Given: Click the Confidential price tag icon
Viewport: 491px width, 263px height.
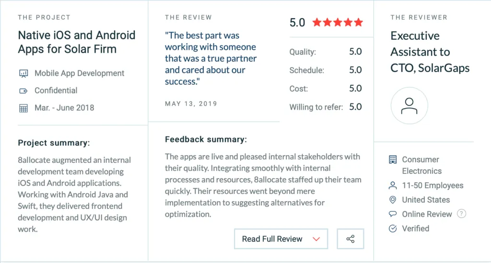Looking at the screenshot, I should pyautogui.click(x=23, y=91).
